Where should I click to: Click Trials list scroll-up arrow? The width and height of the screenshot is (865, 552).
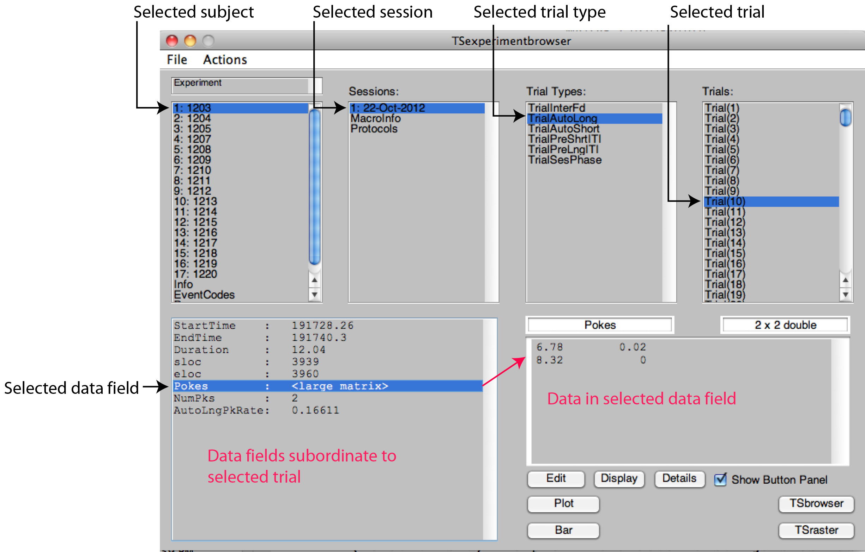(846, 280)
